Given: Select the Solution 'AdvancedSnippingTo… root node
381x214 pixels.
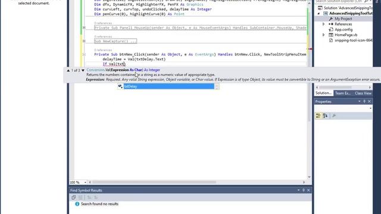Looking at the screenshot, I should click(x=348, y=8).
